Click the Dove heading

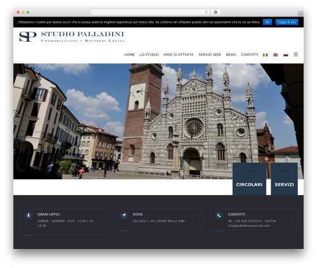(138, 214)
